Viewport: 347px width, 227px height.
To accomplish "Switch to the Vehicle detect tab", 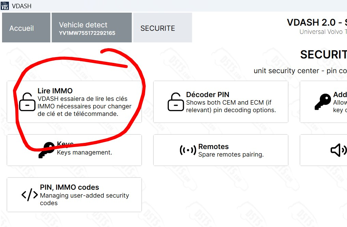I will (87, 25).
